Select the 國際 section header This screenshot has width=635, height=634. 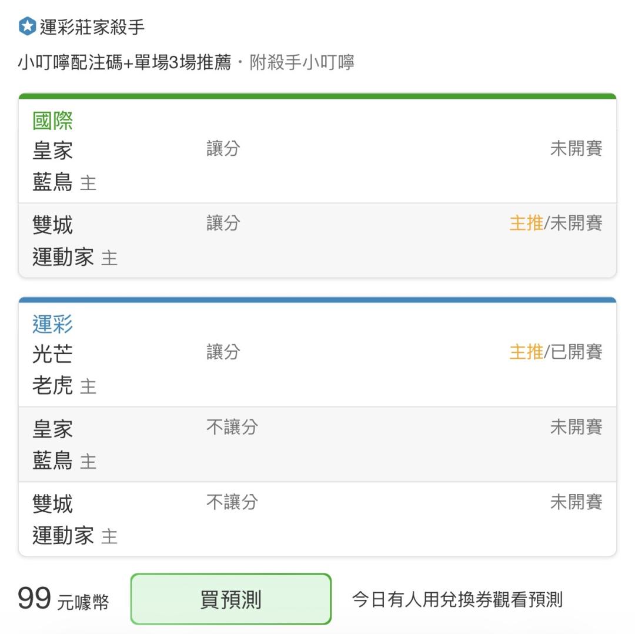click(x=53, y=121)
